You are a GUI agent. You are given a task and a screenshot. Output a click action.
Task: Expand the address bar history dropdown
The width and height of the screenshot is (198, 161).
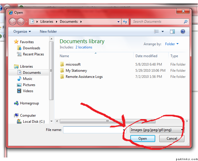point(119,22)
